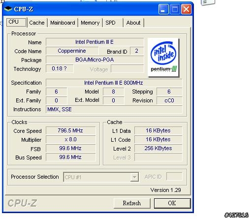Click the OK button

(172, 203)
